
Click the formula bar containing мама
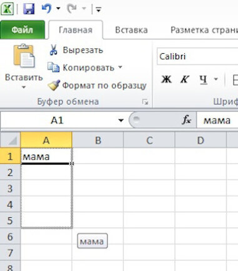tap(217, 120)
